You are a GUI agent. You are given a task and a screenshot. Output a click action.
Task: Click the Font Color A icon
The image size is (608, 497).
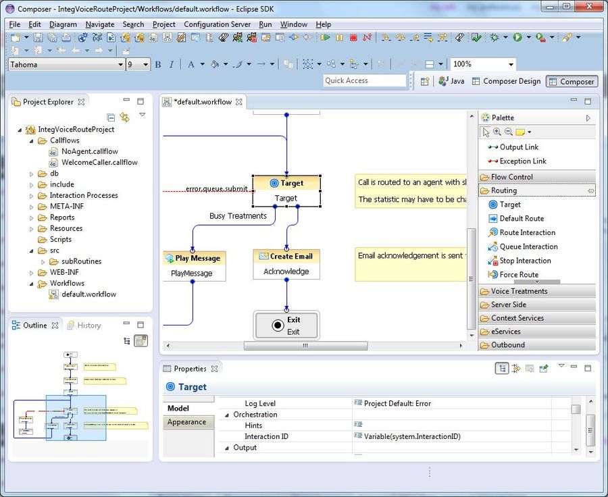[191, 64]
